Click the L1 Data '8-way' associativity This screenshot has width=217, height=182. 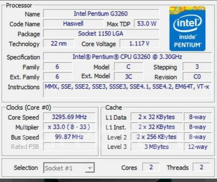[198, 117]
